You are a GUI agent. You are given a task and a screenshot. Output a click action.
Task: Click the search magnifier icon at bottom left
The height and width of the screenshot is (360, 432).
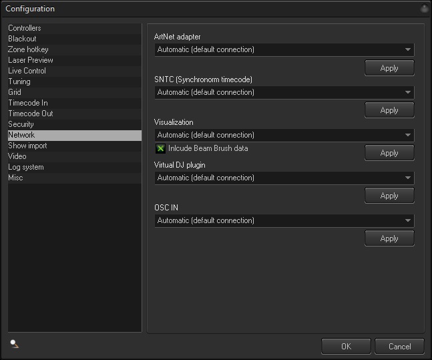pyautogui.click(x=14, y=344)
